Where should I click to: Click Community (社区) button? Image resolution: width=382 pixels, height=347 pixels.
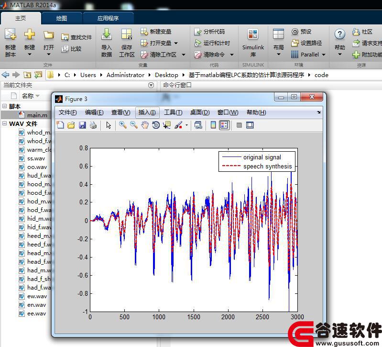click(362, 32)
